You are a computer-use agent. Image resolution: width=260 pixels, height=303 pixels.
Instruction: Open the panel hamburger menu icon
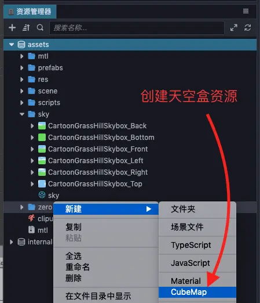point(246,11)
